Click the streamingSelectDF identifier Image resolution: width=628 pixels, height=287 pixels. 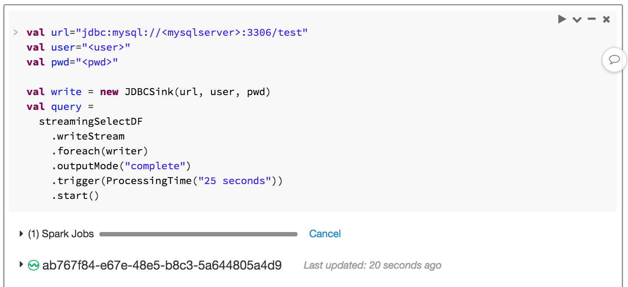coord(91,122)
